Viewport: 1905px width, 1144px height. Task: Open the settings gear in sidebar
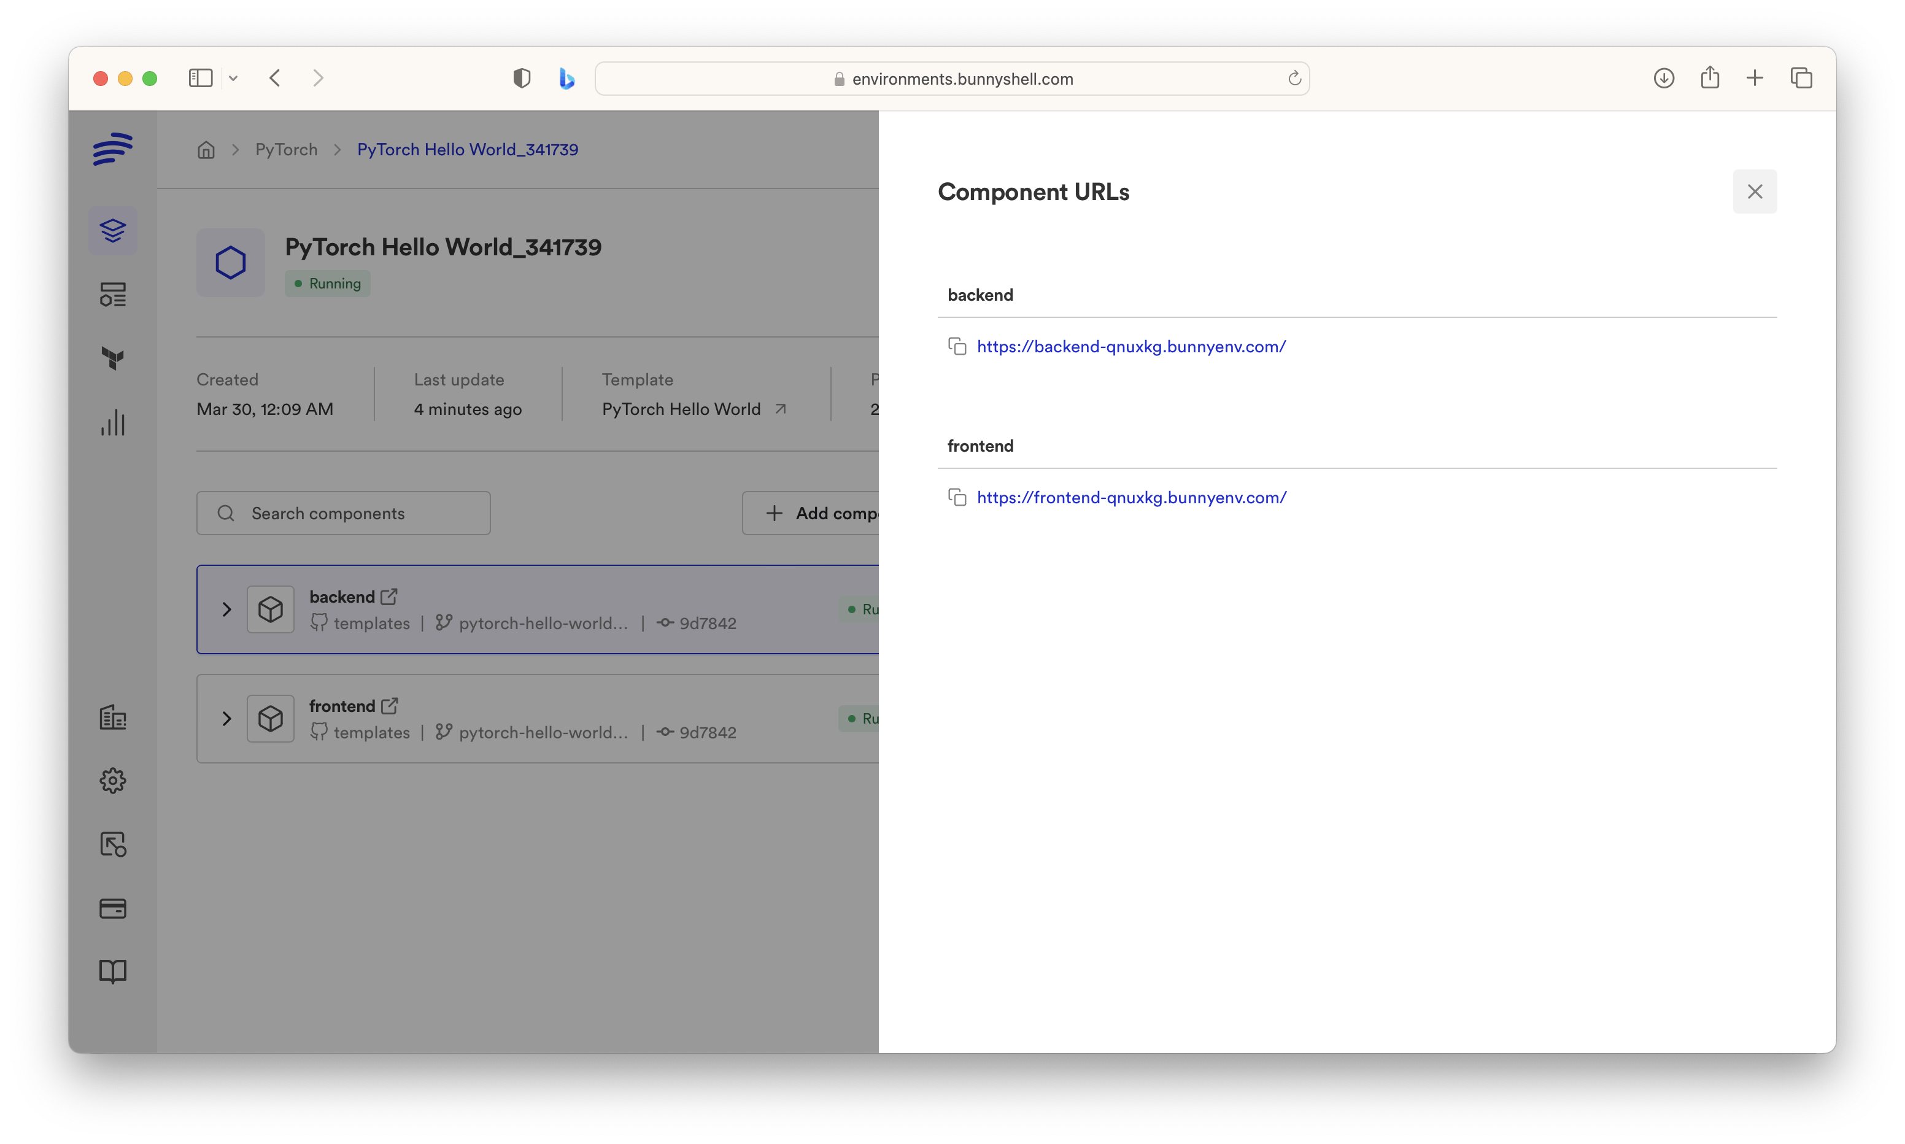tap(112, 780)
